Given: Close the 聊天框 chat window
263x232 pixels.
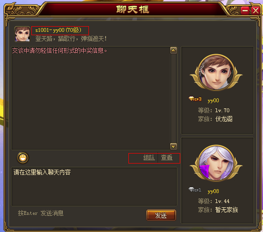Looking at the screenshot, I should pyautogui.click(x=255, y=11).
